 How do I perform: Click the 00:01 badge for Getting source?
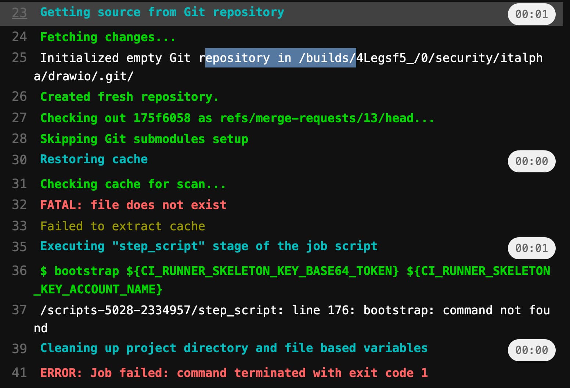click(x=531, y=14)
